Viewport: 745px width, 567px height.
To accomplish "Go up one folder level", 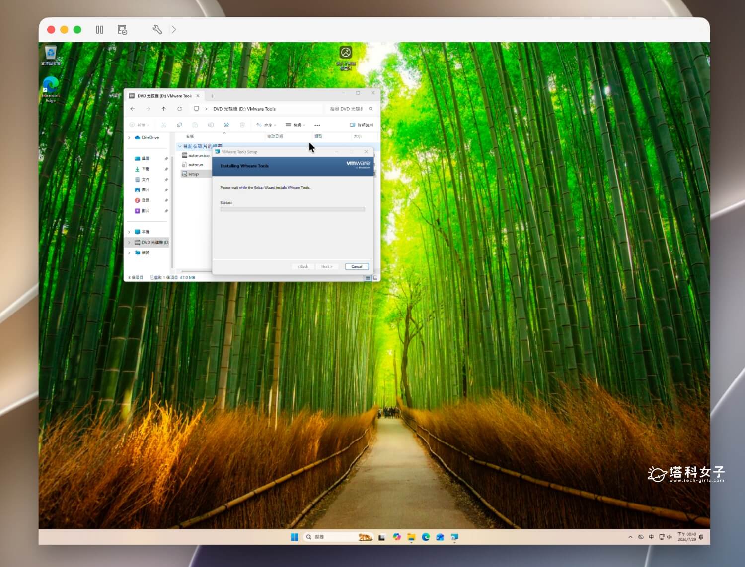I will click(163, 109).
